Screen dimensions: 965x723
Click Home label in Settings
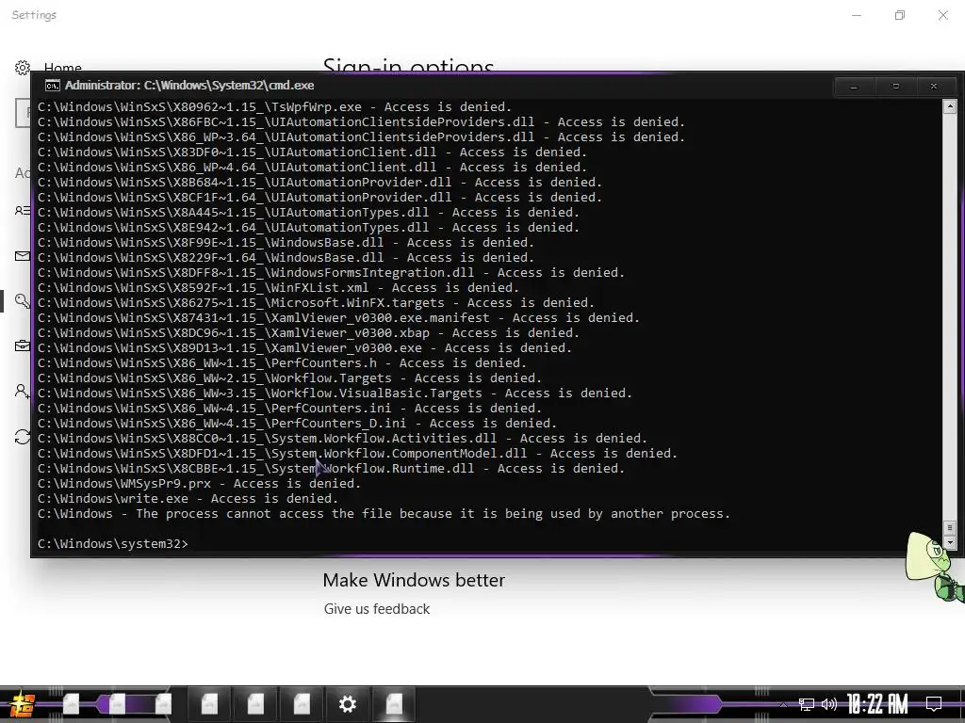[x=63, y=67]
